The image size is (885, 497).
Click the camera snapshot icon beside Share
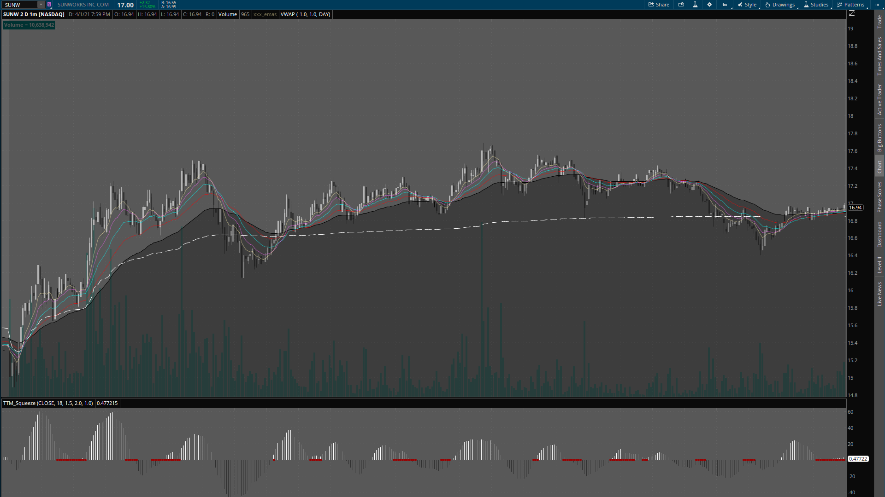point(681,5)
